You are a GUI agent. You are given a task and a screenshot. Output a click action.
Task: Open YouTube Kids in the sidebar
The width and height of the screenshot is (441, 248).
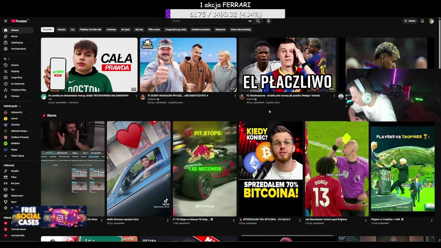(x=18, y=236)
